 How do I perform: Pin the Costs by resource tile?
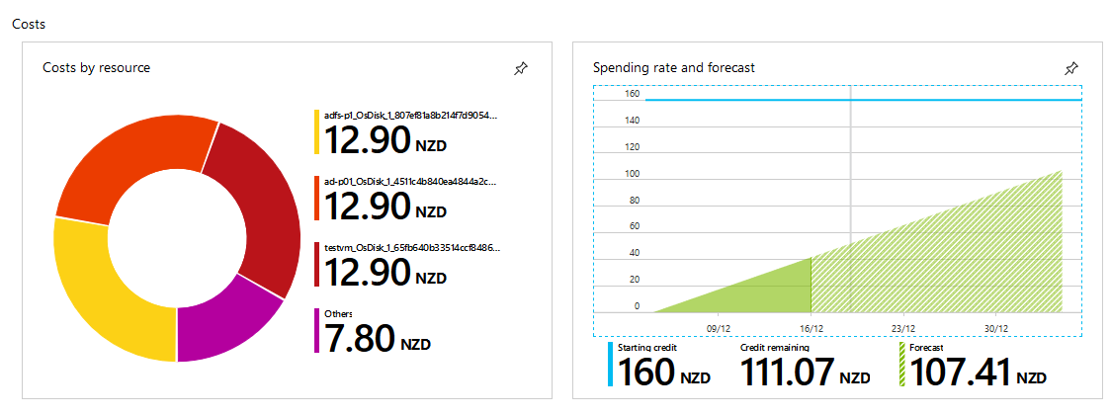[521, 69]
